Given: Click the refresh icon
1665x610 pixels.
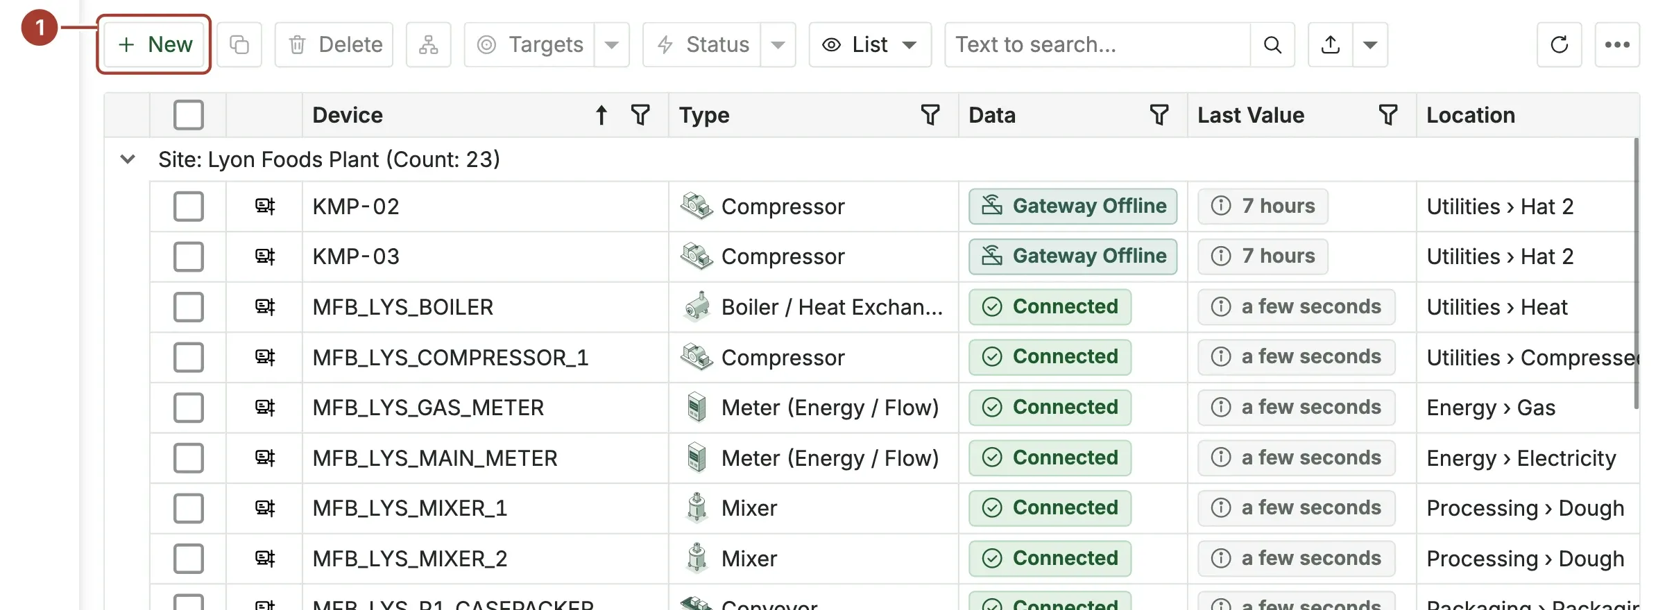Looking at the screenshot, I should coord(1560,44).
